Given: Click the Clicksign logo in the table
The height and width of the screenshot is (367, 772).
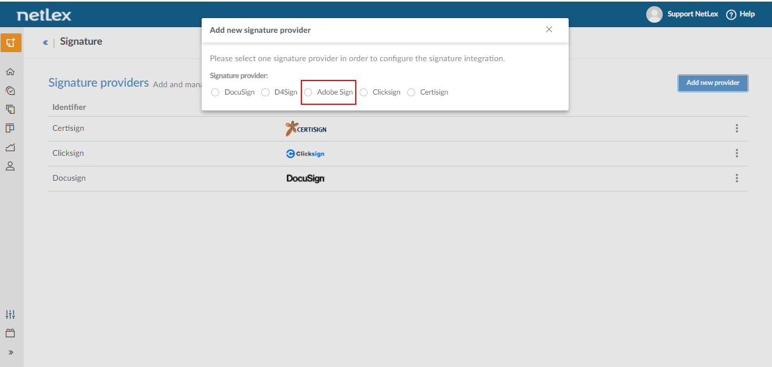Looking at the screenshot, I should point(305,153).
